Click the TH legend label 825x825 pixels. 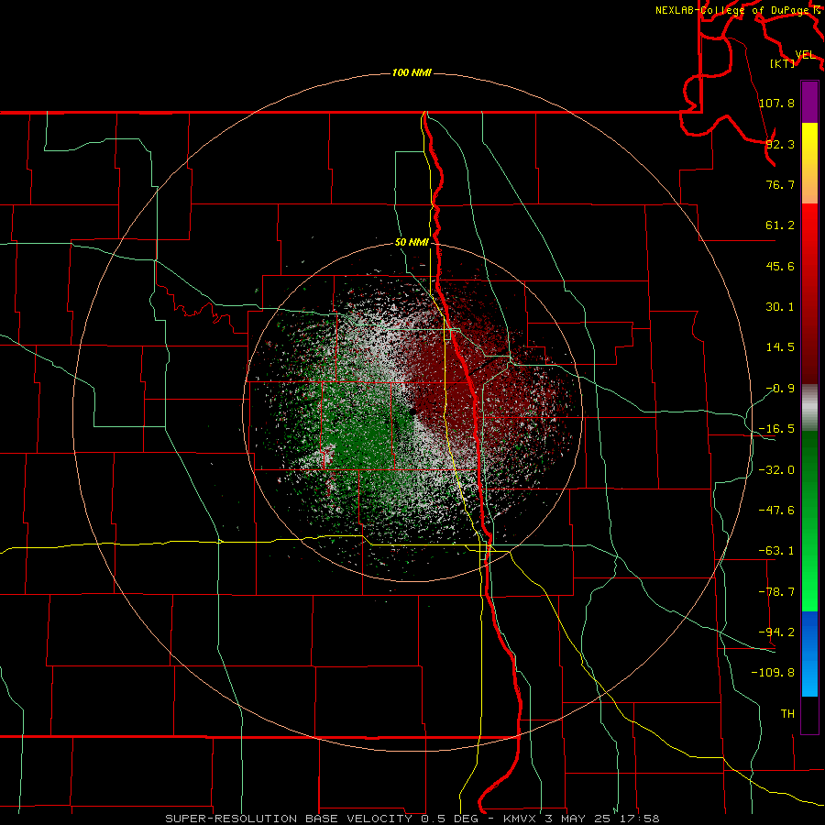click(787, 713)
